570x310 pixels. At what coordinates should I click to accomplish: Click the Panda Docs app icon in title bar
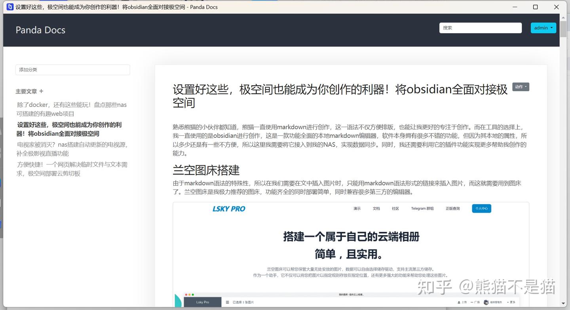(10, 7)
